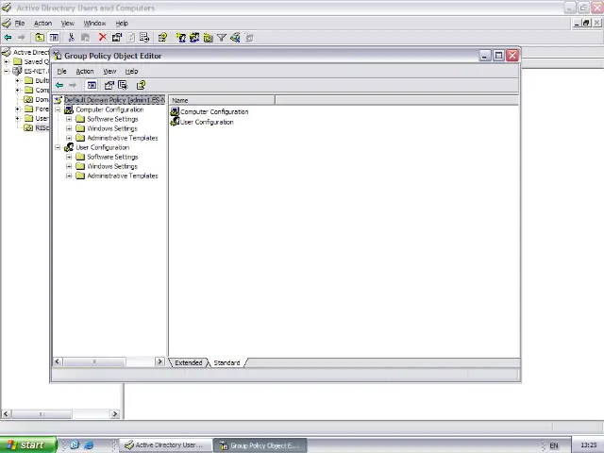Maximize the Group Policy Object Editor window
604x453 pixels.
[x=498, y=56]
